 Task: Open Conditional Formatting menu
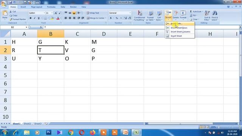140,15
